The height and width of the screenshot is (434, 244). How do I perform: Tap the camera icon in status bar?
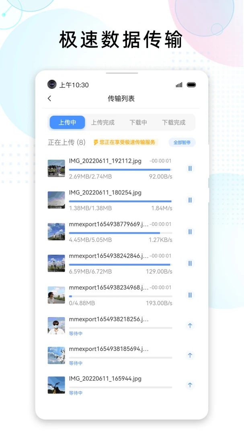[x=52, y=84]
